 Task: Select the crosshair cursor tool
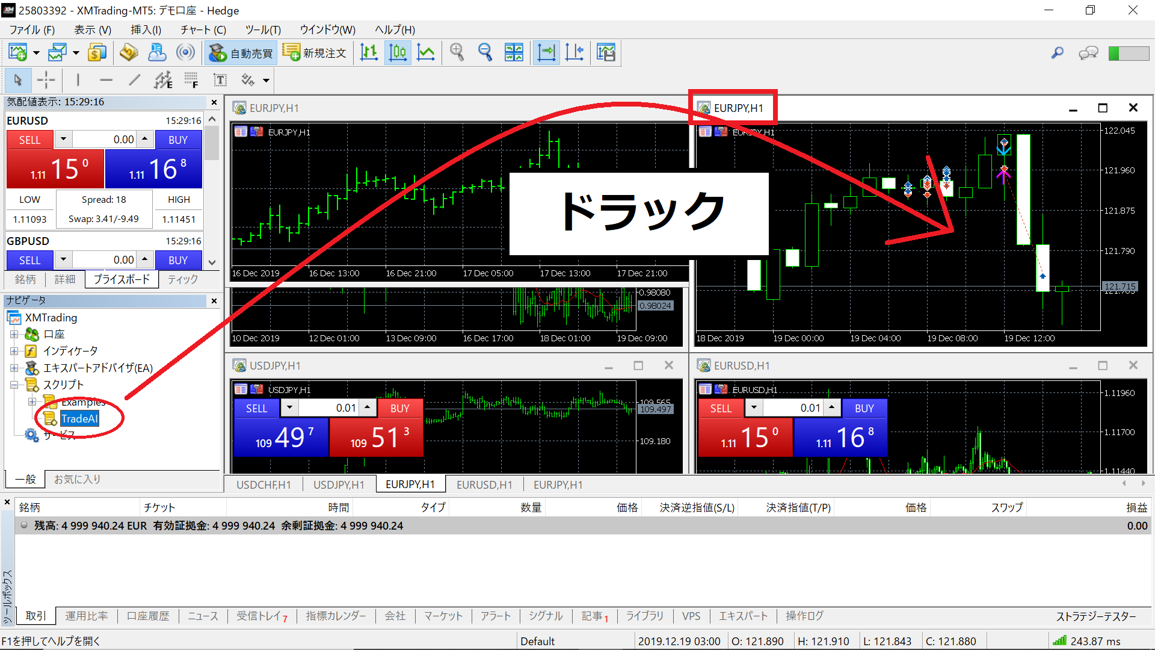pos(46,80)
